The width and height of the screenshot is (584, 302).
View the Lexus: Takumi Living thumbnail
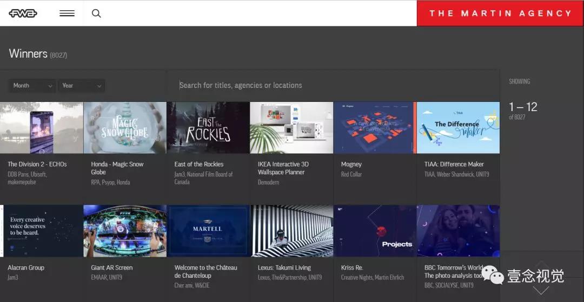click(x=291, y=231)
